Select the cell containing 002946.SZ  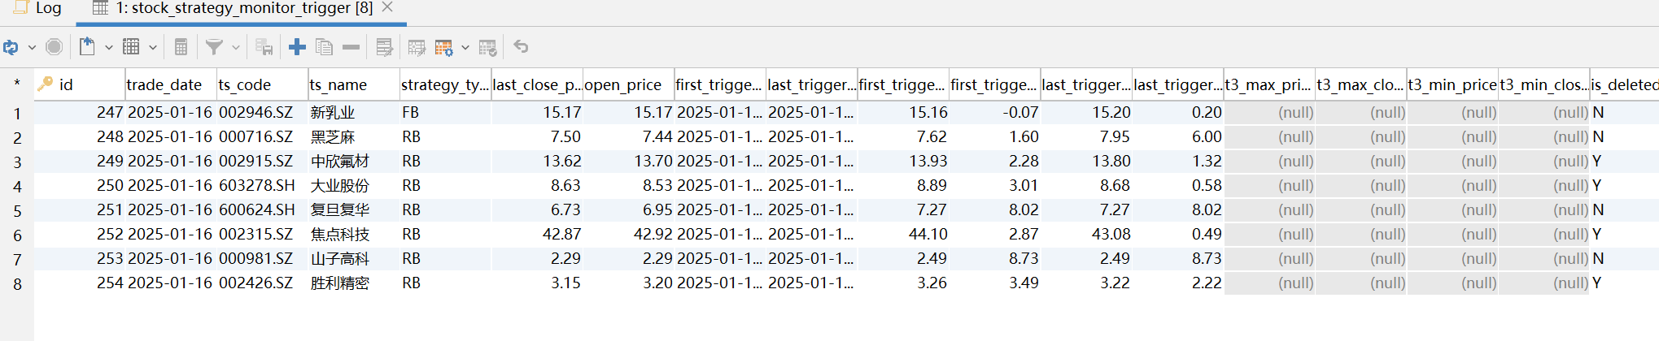[256, 112]
